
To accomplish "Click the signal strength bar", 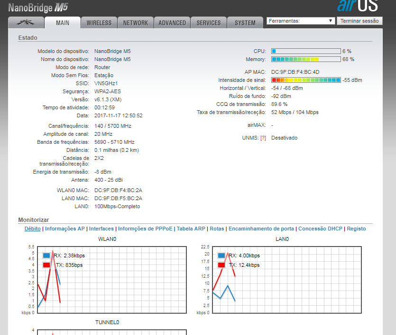I will click(x=306, y=80).
